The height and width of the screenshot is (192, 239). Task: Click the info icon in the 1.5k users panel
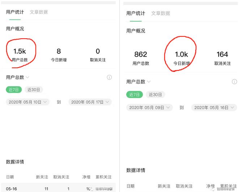109,78
